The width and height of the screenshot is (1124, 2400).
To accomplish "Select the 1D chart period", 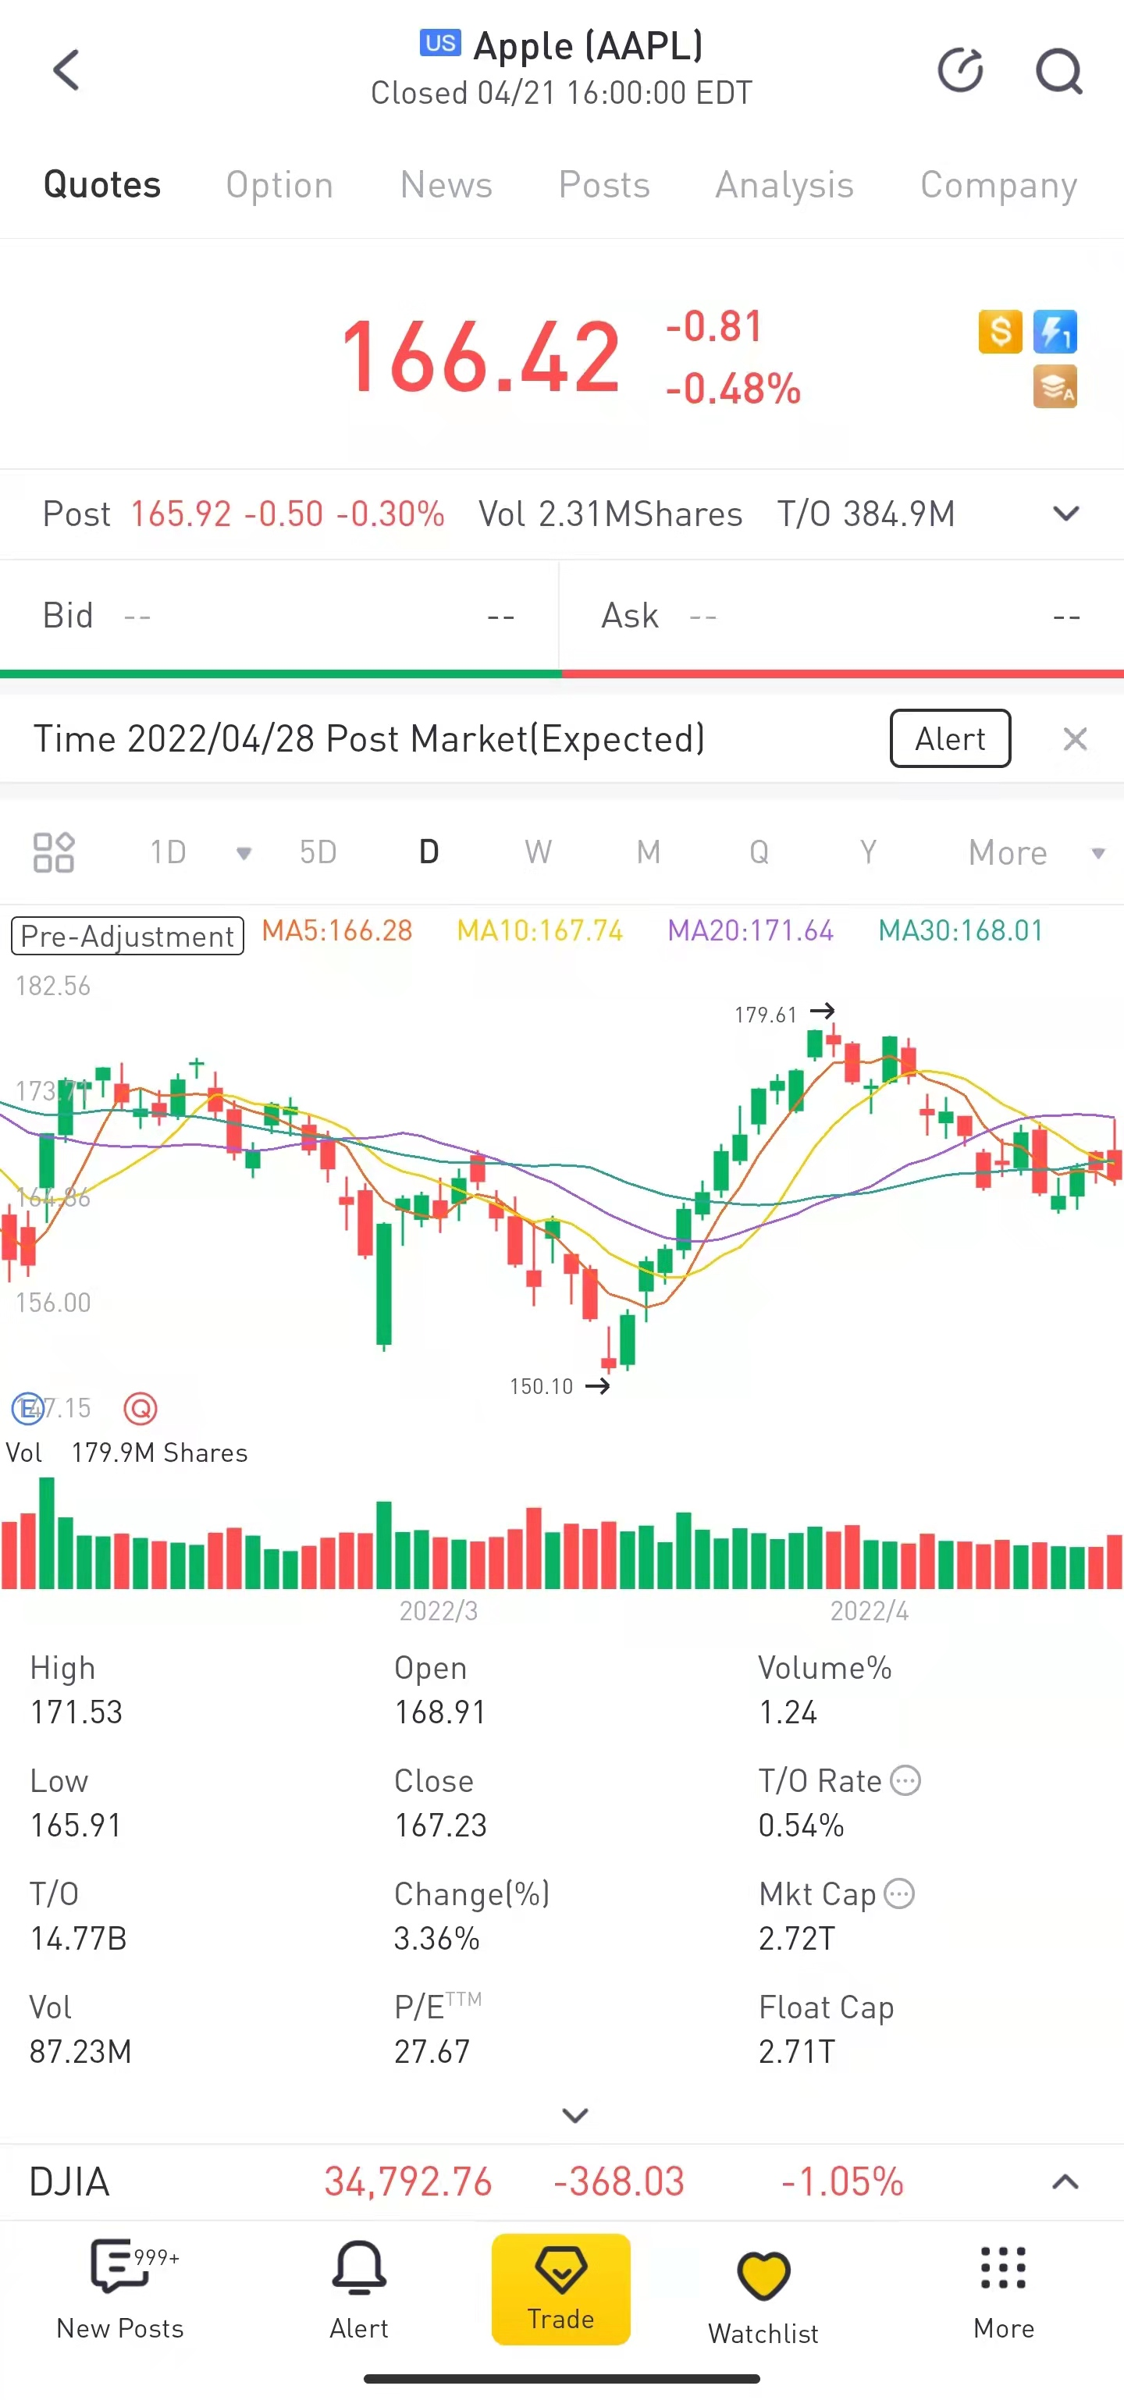I will 169,852.
